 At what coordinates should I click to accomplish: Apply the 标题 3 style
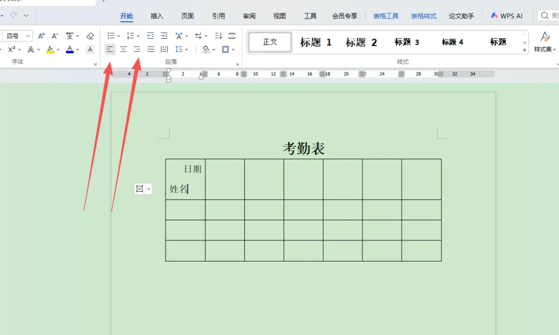point(407,42)
